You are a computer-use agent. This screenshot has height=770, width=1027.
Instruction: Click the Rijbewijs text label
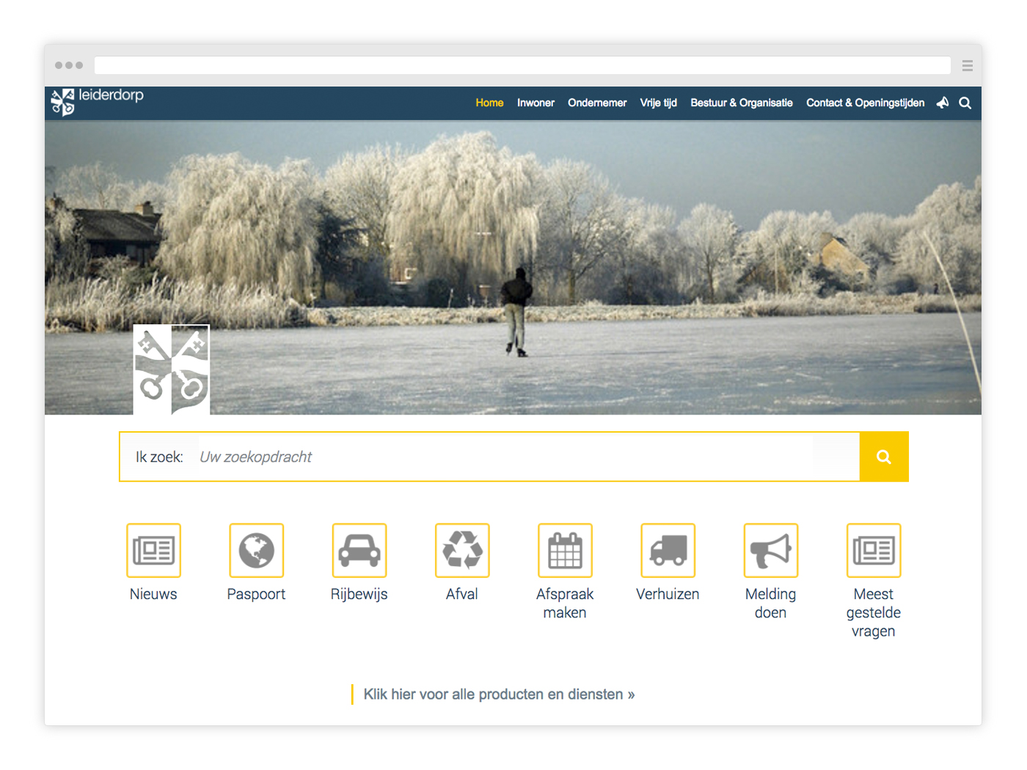coord(359,594)
